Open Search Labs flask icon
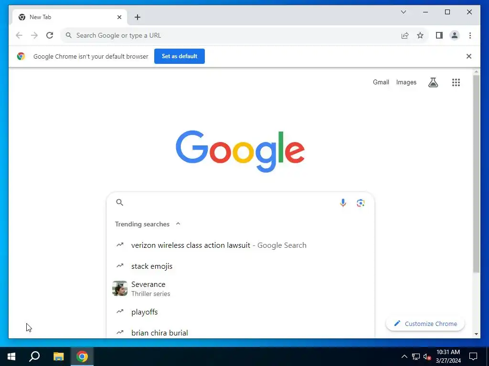 (x=433, y=82)
